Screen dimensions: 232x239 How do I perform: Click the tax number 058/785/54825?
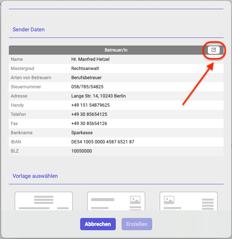pos(87,87)
